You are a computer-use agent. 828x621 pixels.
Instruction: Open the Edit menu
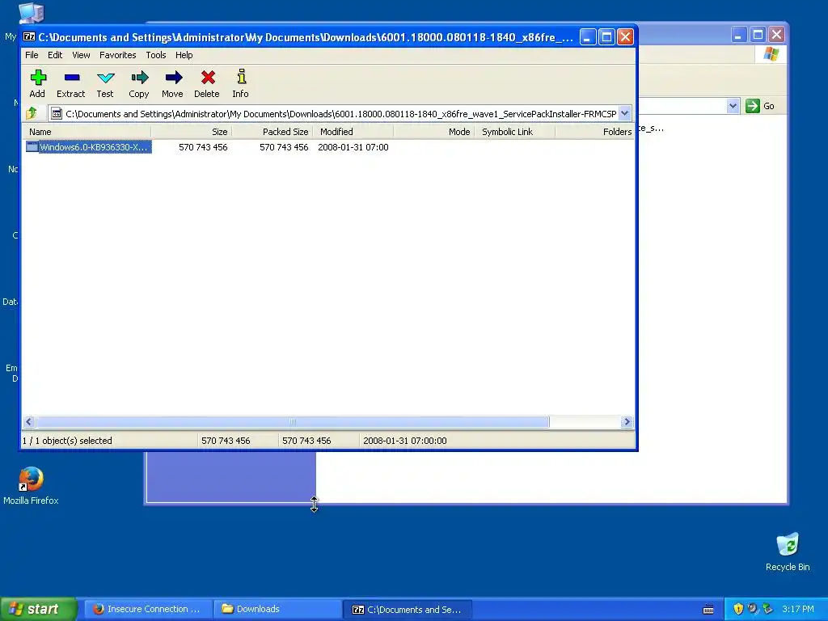click(x=55, y=55)
